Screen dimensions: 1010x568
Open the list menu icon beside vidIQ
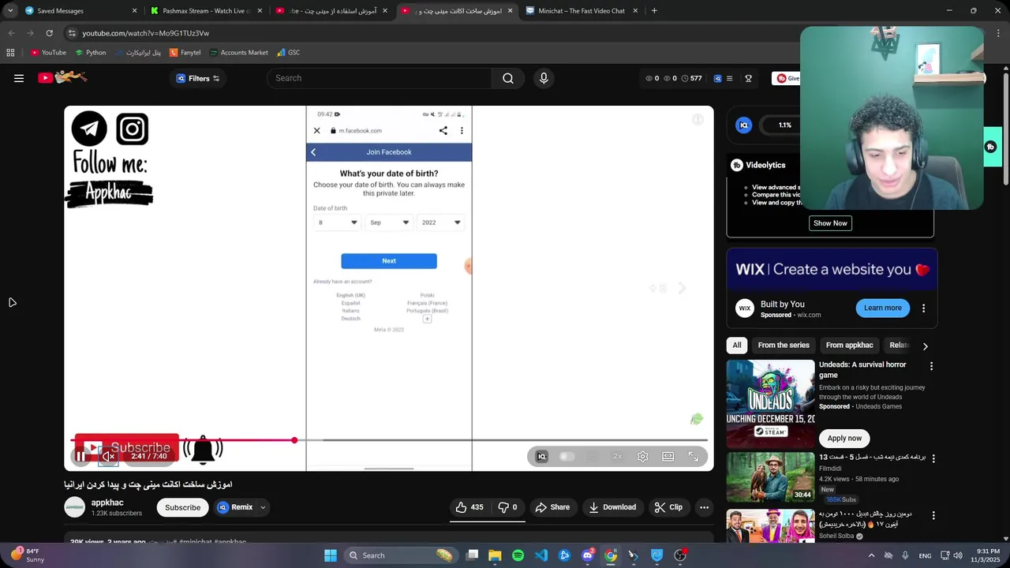[729, 78]
